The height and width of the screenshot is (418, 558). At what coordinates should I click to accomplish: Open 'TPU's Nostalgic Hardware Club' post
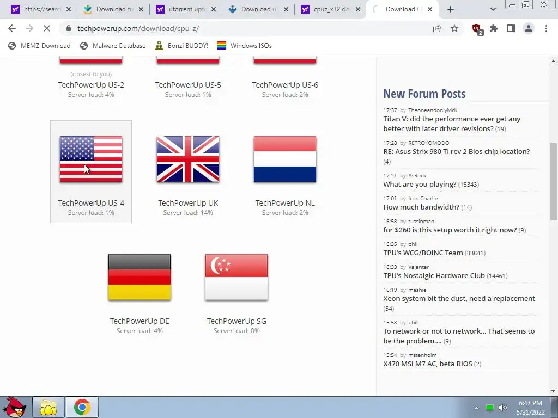[434, 275]
